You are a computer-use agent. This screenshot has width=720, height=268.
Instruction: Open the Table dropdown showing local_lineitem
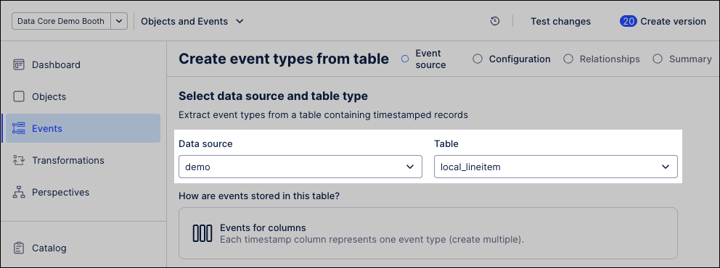(556, 167)
